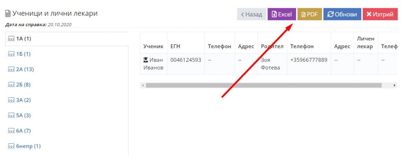Click the class group icon beside 5А
Image resolution: width=402 pixels, height=156 pixels.
pos(11,115)
